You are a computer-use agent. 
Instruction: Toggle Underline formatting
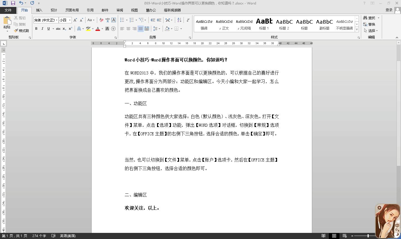(48, 29)
